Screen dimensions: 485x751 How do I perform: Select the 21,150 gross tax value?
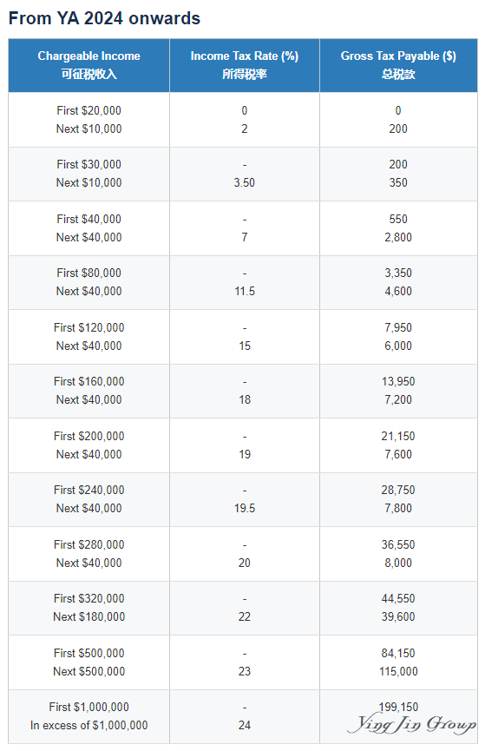(x=398, y=437)
